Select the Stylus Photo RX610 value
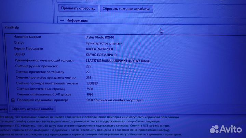 coord(100,37)
